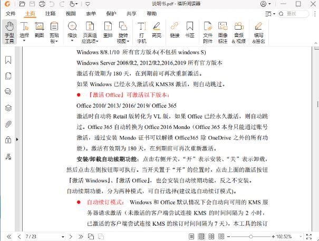
Task: Switch to the Protect (保护) tab
Action: pos(111,14)
